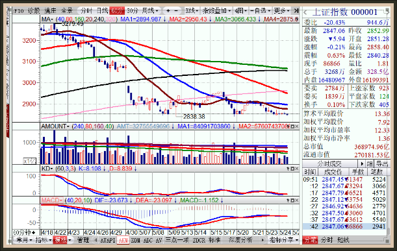Open the 诊股 stock diagnosis view

point(34,11)
